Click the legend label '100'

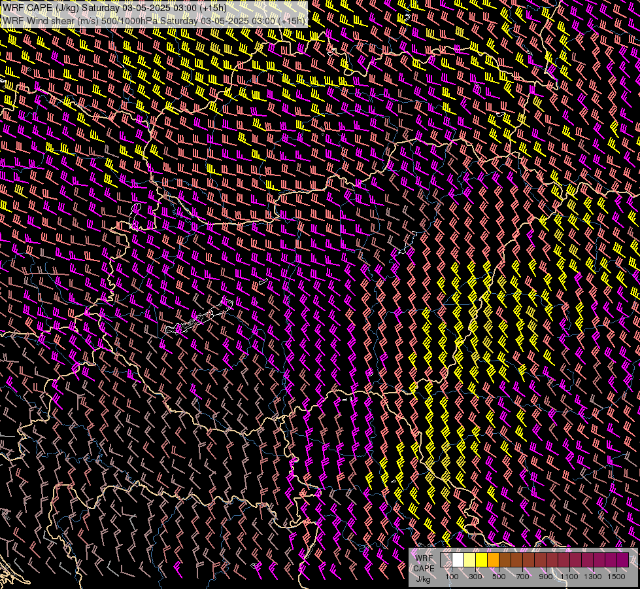point(452,577)
